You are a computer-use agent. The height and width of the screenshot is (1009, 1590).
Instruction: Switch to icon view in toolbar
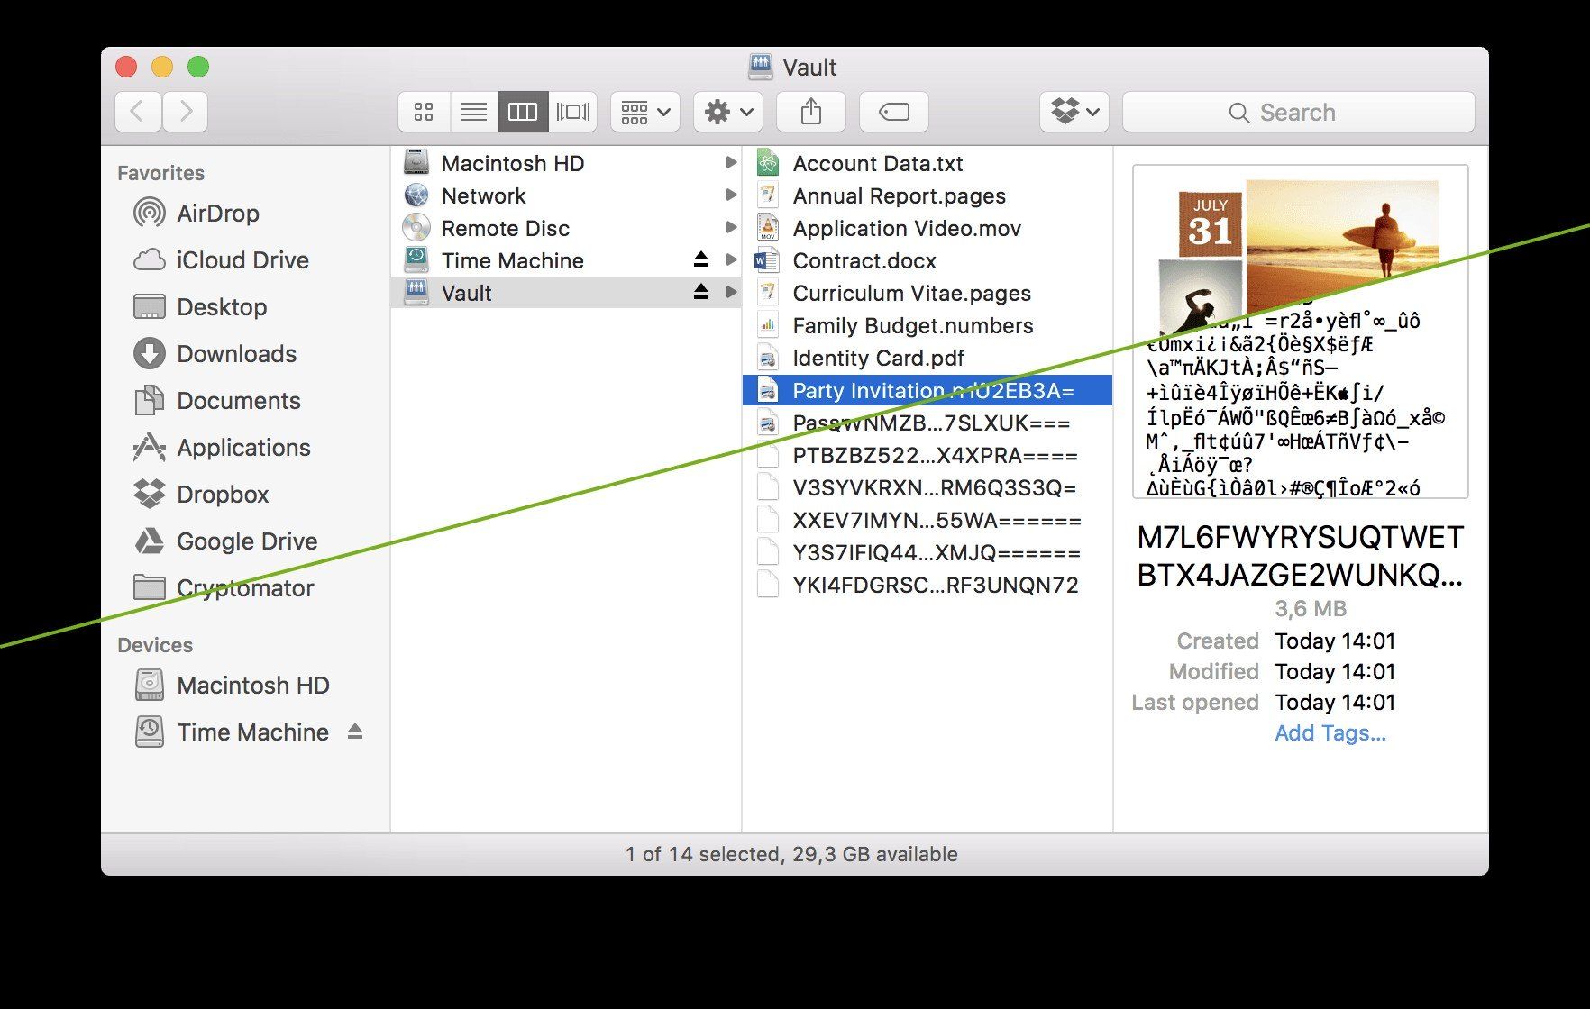(424, 112)
